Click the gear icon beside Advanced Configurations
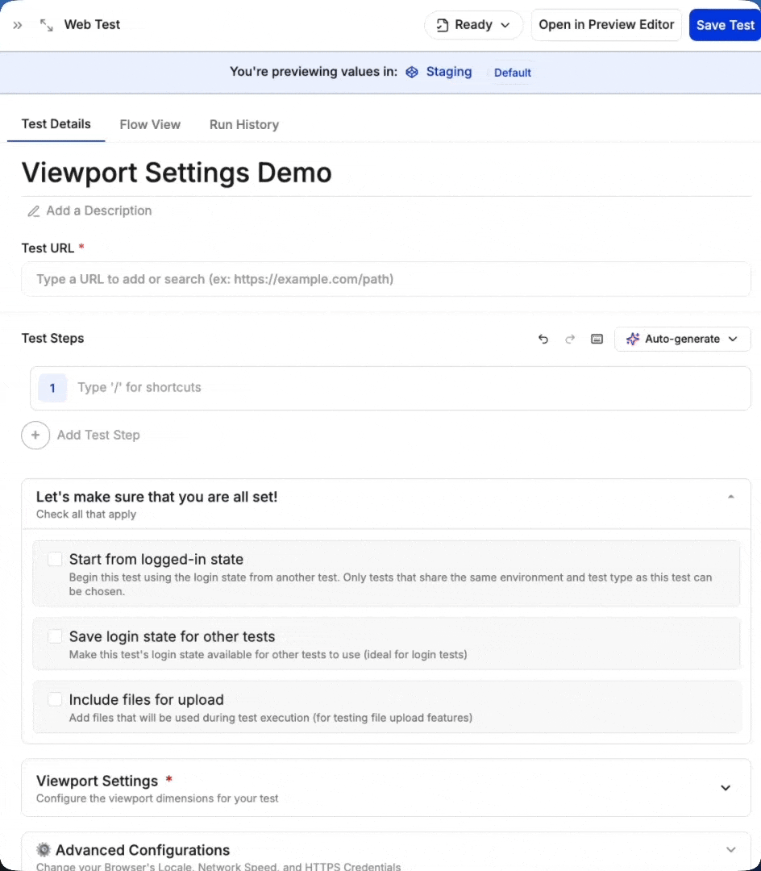This screenshot has width=761, height=871. point(44,849)
